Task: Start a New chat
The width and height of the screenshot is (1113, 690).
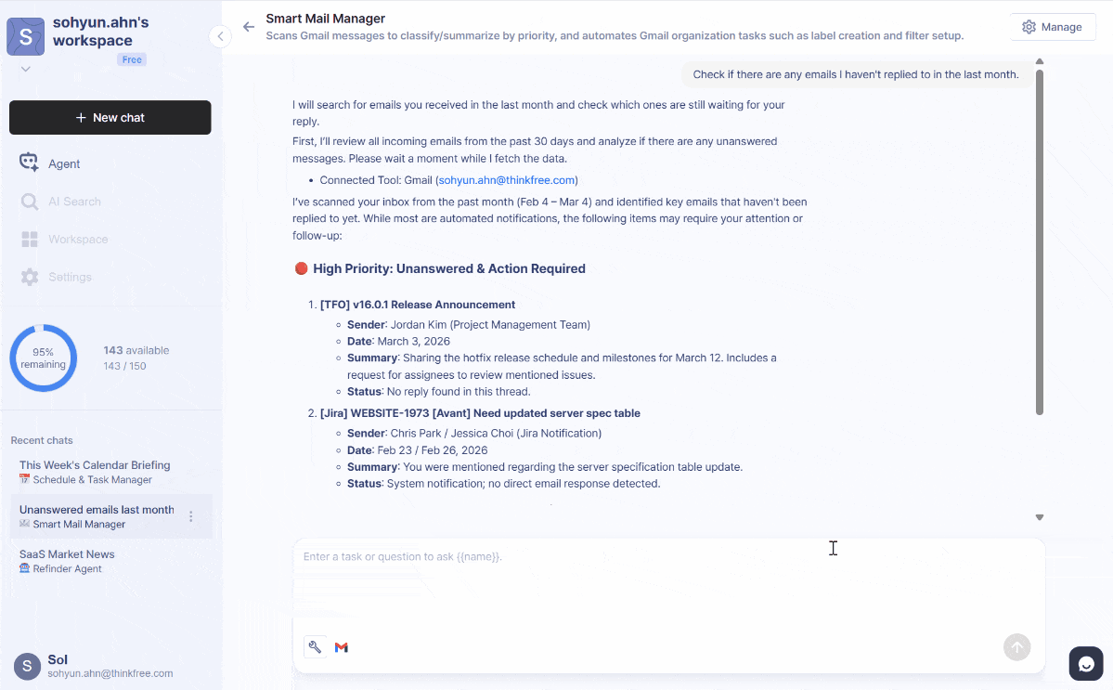Action: coord(110,117)
